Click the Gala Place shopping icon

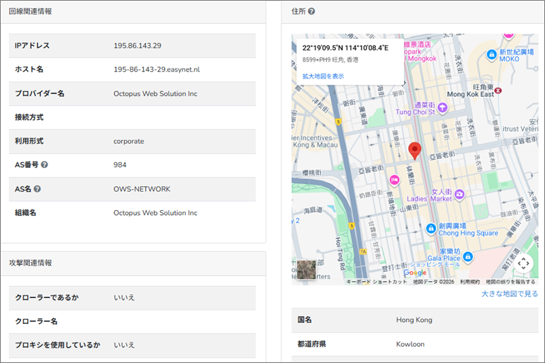(x=468, y=258)
